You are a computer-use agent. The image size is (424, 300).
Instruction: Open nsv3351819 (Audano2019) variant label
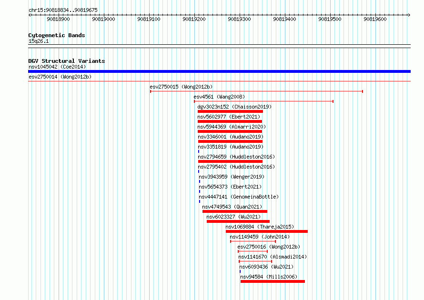click(231, 147)
